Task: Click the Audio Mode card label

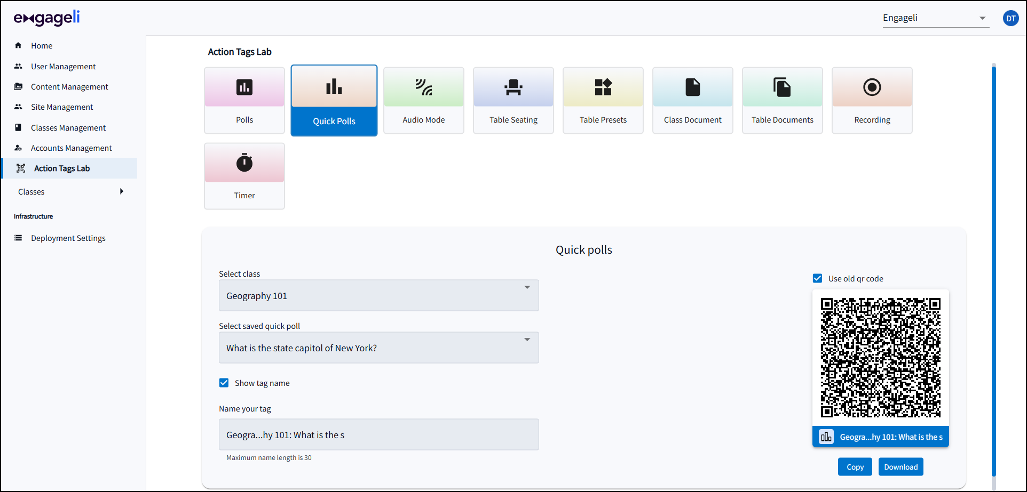Action: coord(424,120)
